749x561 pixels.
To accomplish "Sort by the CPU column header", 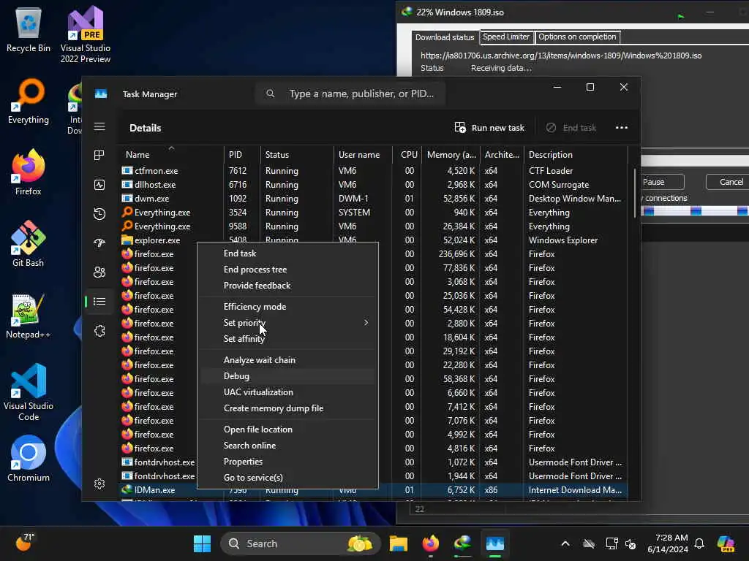I will point(407,154).
